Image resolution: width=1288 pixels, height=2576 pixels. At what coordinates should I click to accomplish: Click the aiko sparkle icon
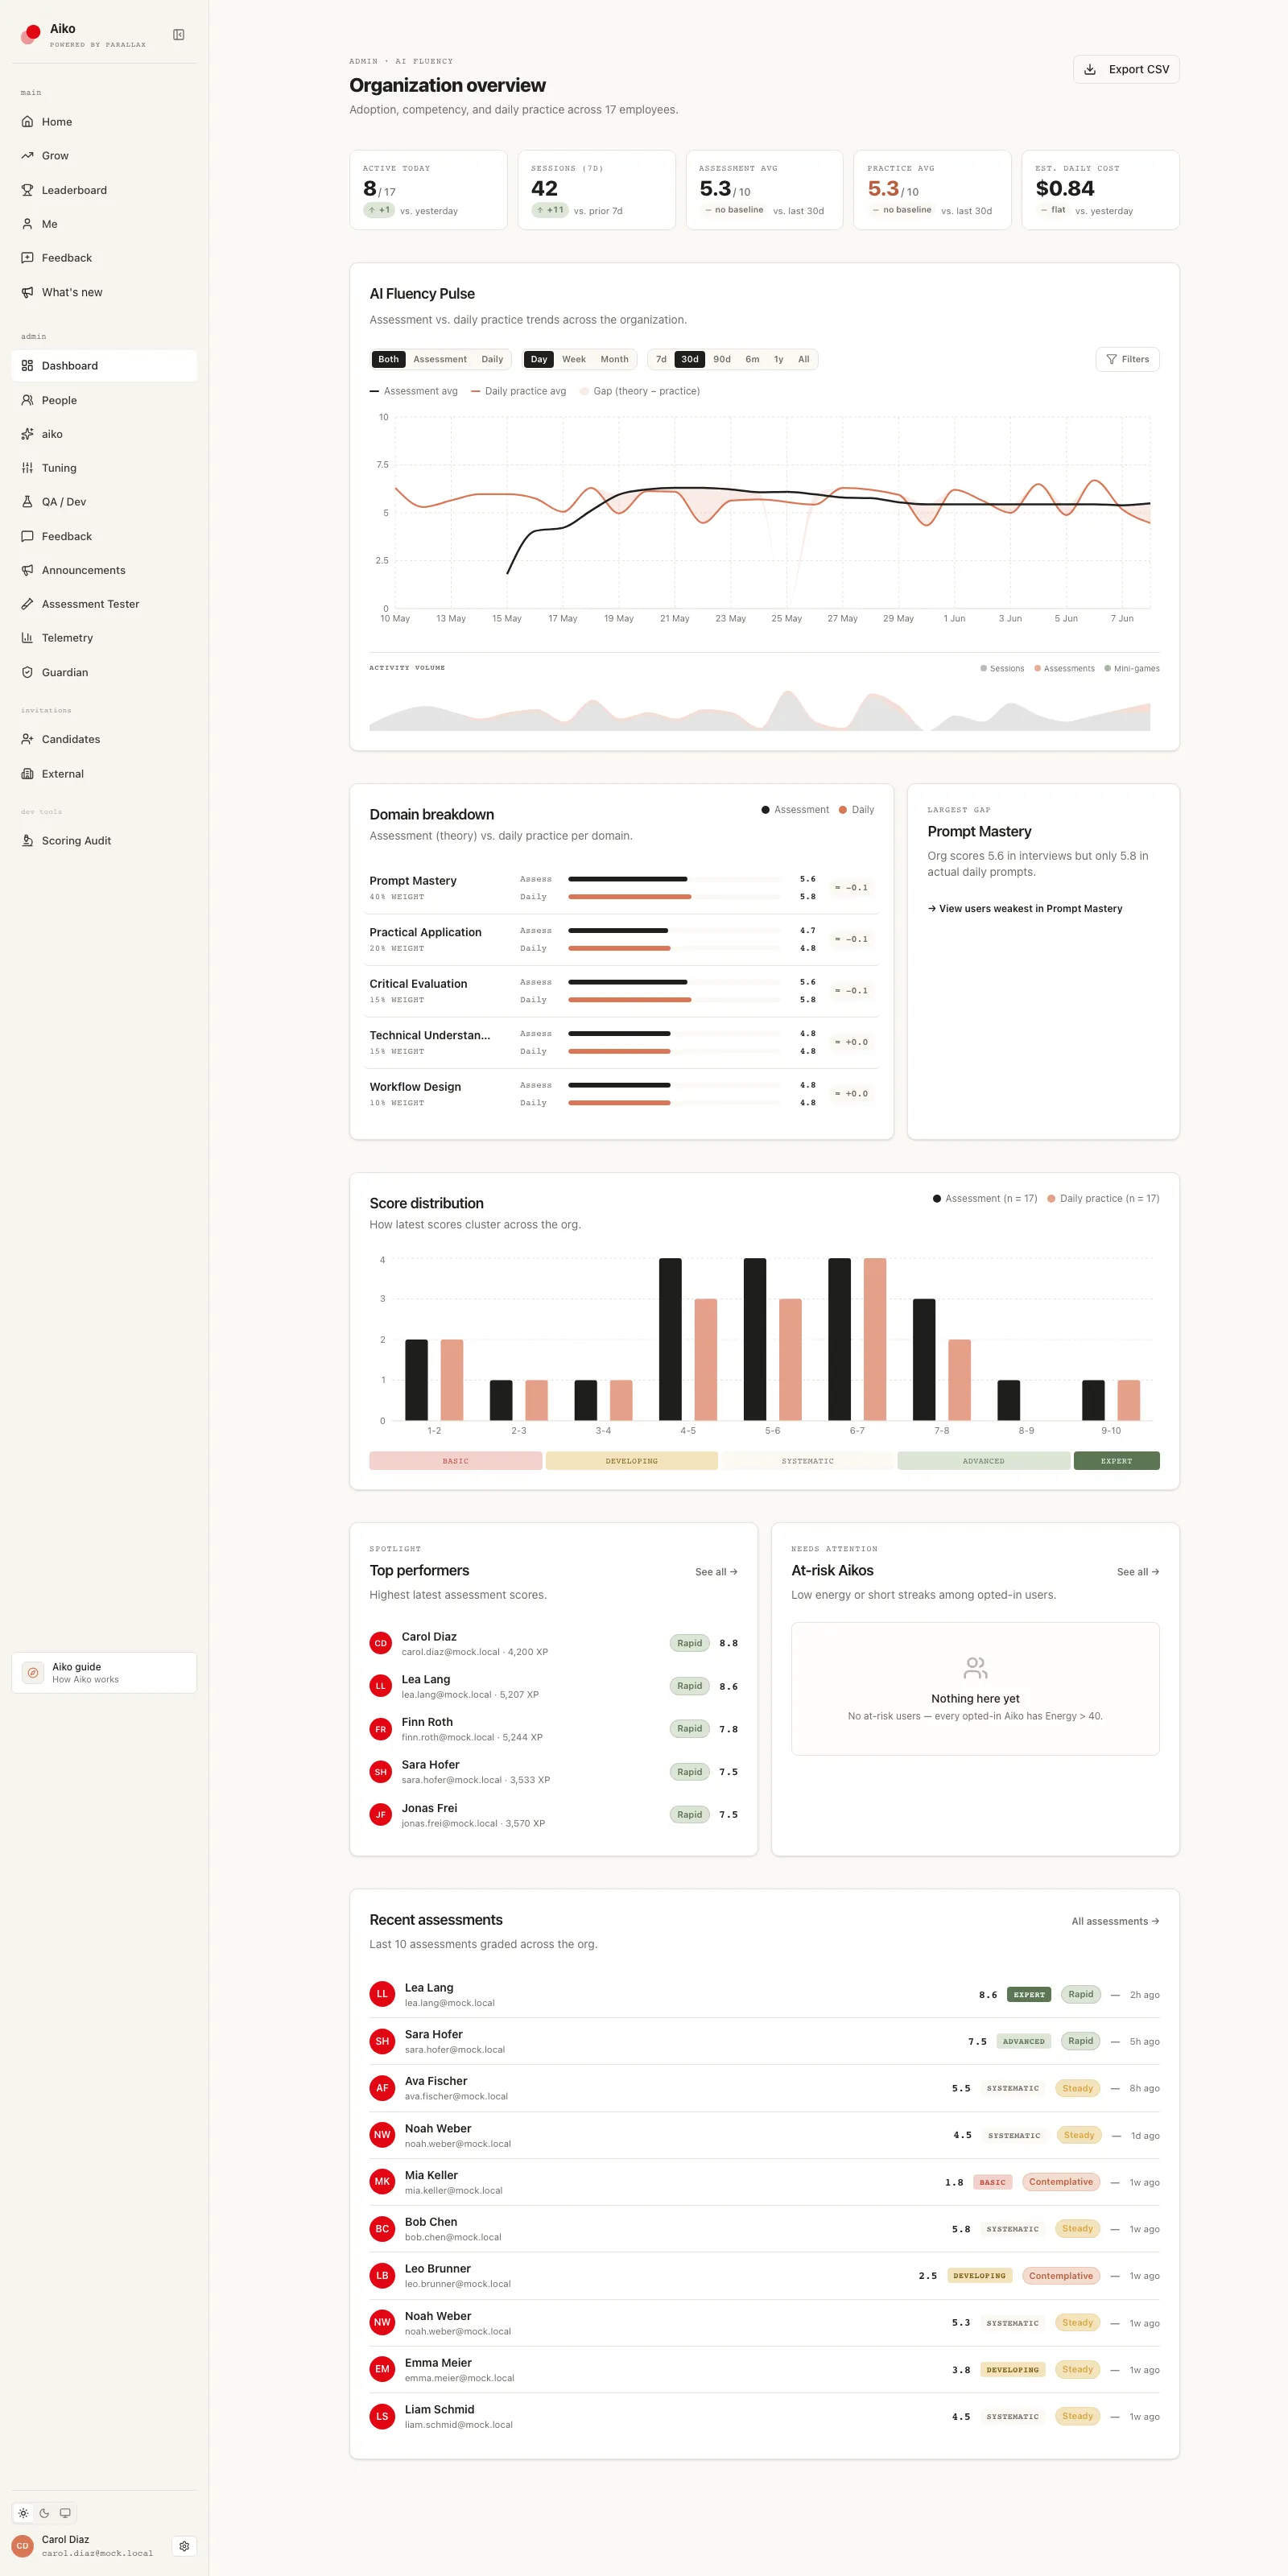(x=28, y=434)
